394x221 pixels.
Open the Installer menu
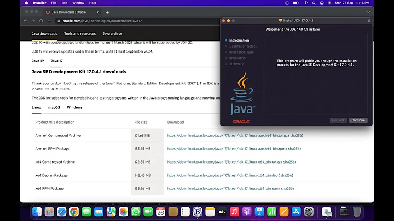(x=39, y=3)
